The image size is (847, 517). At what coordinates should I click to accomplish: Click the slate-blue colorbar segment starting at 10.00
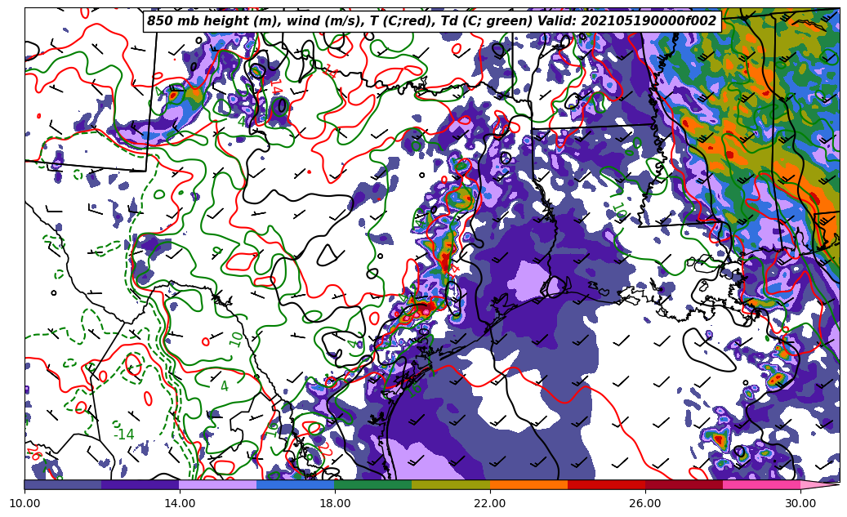63,484
